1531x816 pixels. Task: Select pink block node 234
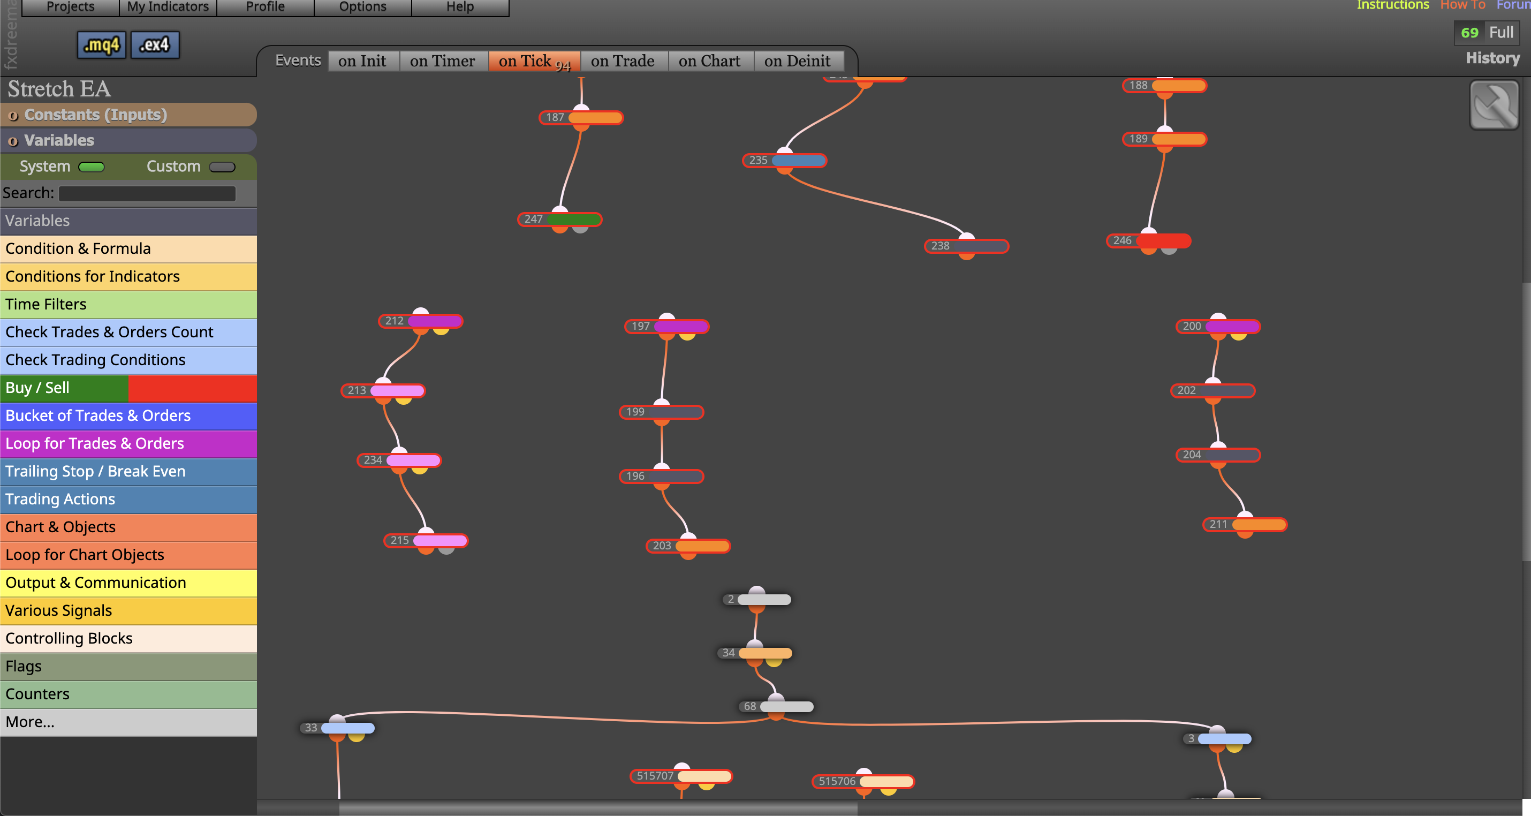399,460
